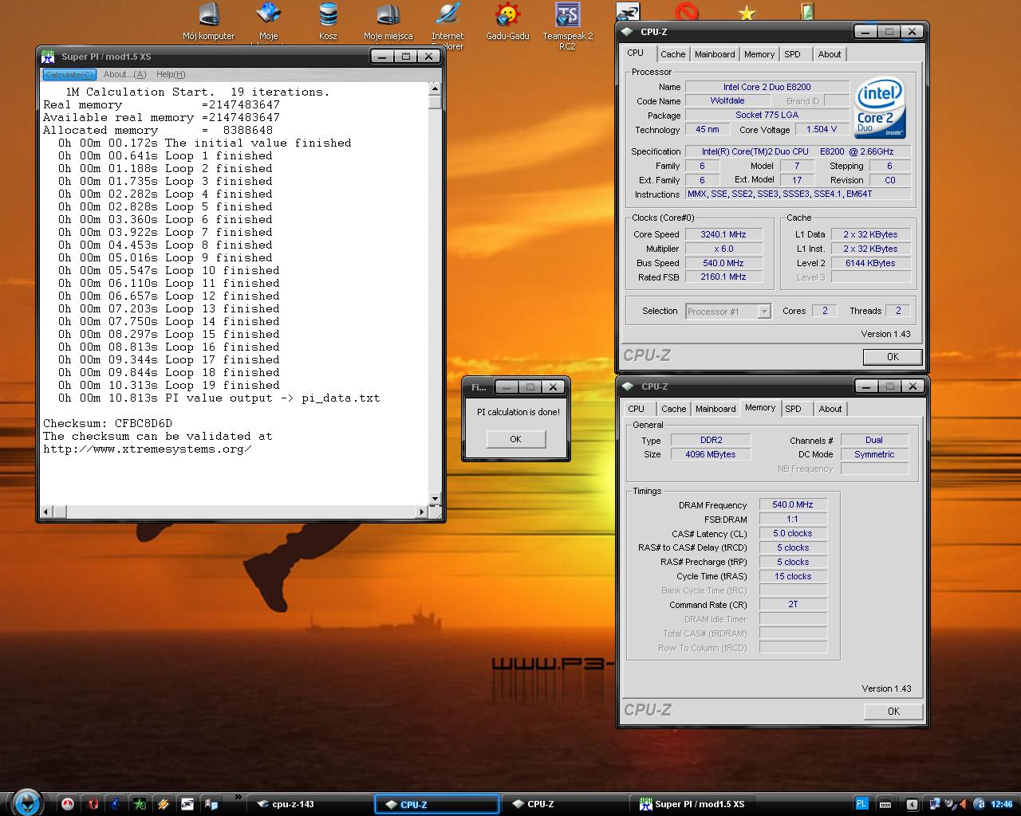Expand the quick launch overflow chevron
The width and height of the screenshot is (1021, 816).
(238, 797)
